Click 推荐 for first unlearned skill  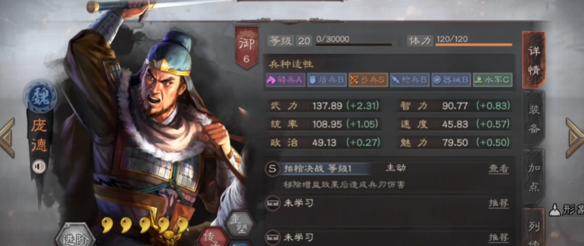(499, 203)
